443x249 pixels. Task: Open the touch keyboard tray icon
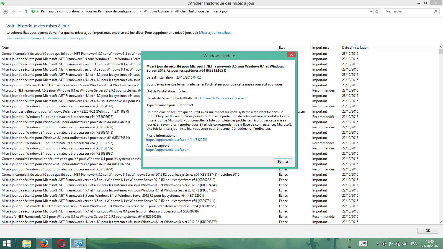(363, 243)
